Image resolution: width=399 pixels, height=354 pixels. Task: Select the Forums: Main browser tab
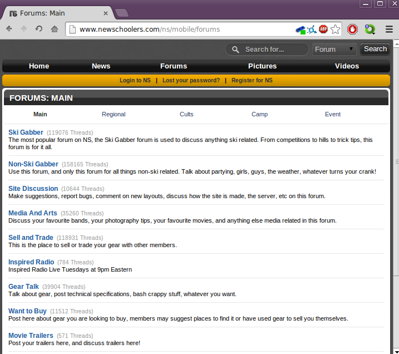57,13
